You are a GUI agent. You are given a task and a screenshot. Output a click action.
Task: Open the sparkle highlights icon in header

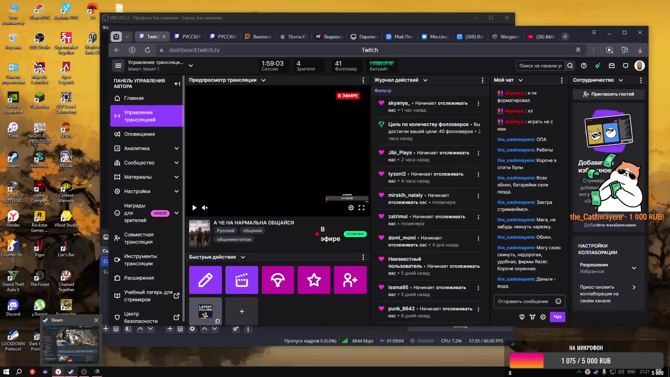598,66
